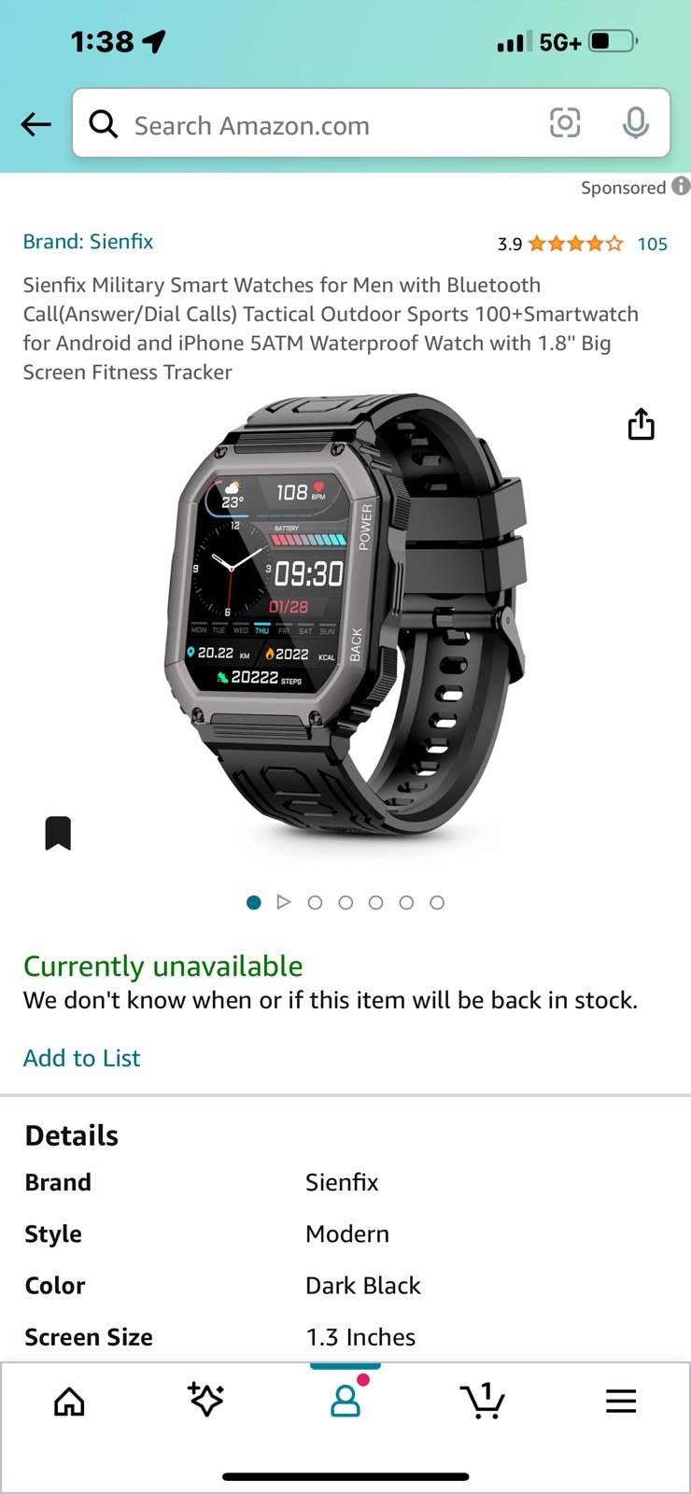Screen dimensions: 691x1494
Task: Share this product via share icon
Action: pyautogui.click(x=642, y=424)
